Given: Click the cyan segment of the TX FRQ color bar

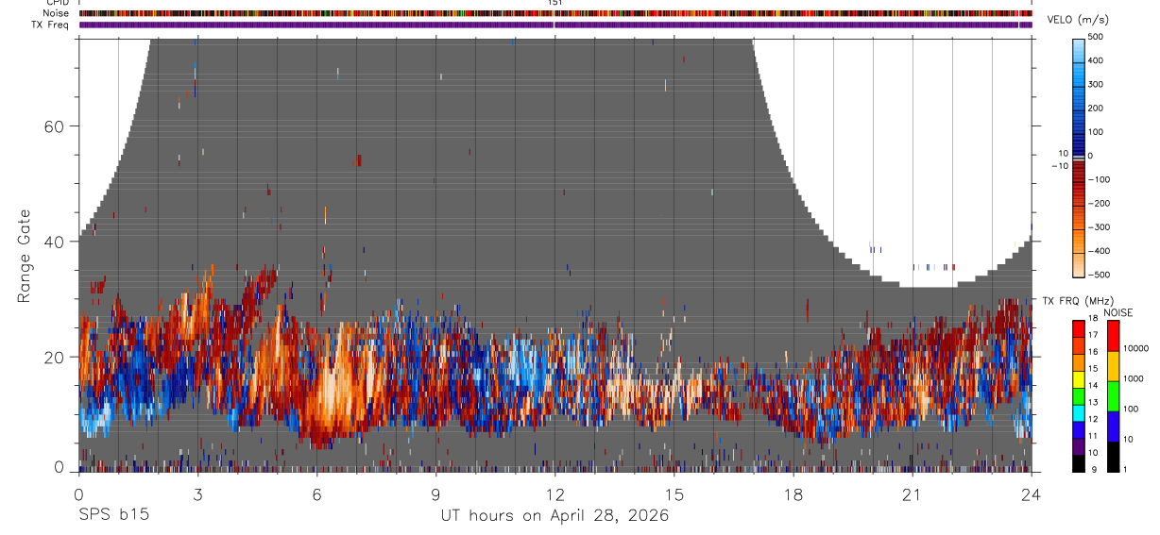Looking at the screenshot, I should pyautogui.click(x=1079, y=412).
